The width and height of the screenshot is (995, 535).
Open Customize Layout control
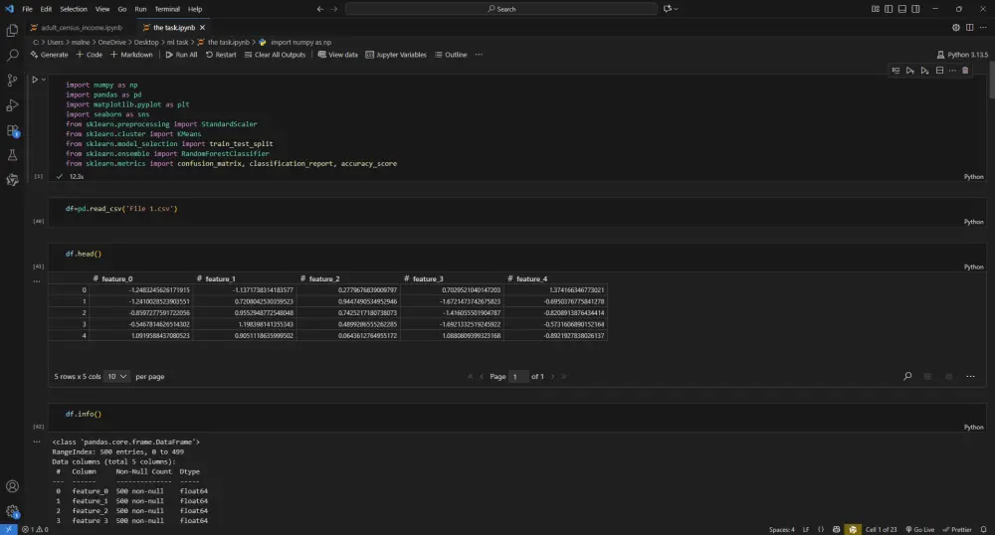(875, 9)
